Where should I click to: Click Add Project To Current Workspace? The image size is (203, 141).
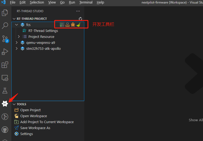47,122
